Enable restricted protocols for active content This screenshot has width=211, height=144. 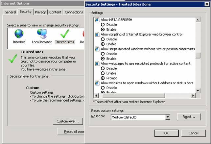click(x=103, y=73)
